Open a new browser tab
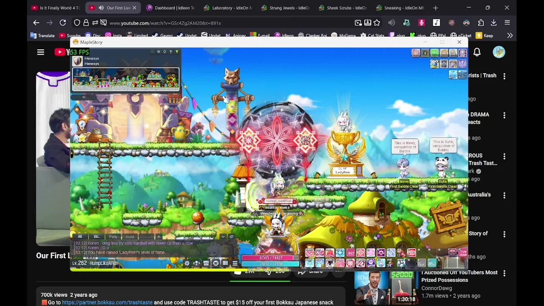This screenshot has height=306, width=544. 435,8
